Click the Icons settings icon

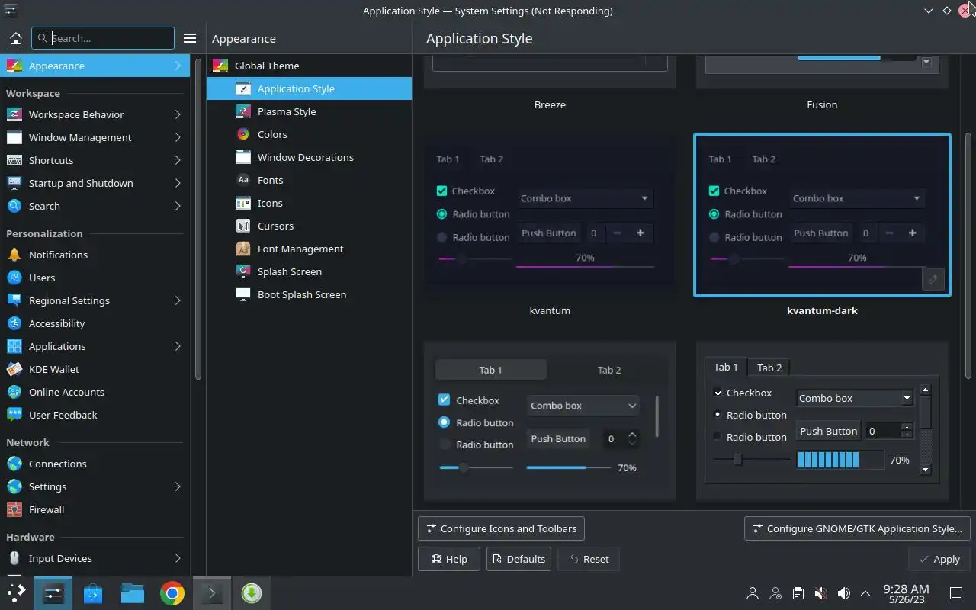[x=243, y=203]
